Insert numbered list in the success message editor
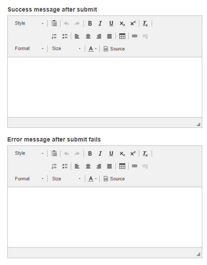This screenshot has height=265, width=207. point(54,36)
